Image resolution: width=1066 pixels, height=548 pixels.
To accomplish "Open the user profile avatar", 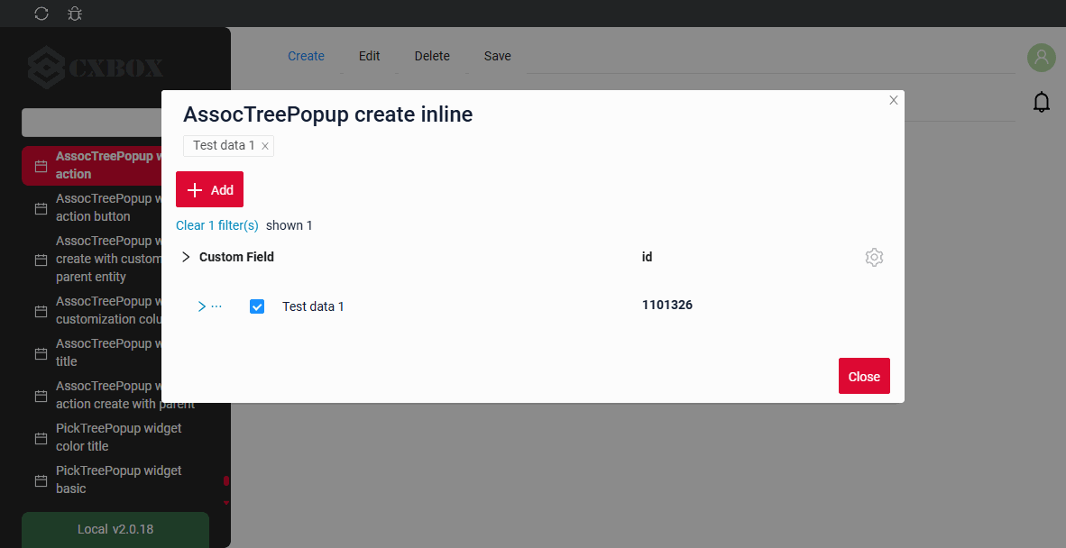I will [x=1042, y=58].
